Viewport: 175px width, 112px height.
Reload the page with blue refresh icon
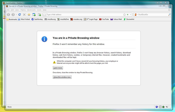tap(19, 14)
